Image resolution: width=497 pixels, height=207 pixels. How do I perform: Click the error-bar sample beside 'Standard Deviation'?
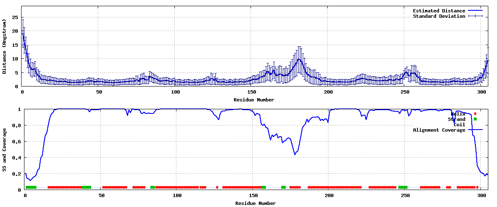(476, 16)
